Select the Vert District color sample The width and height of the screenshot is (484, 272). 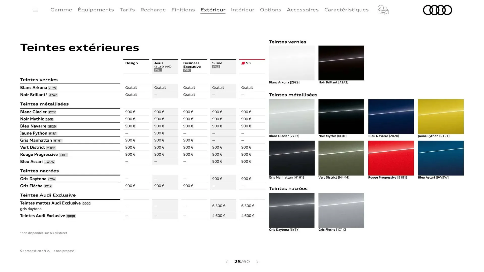[x=341, y=158]
